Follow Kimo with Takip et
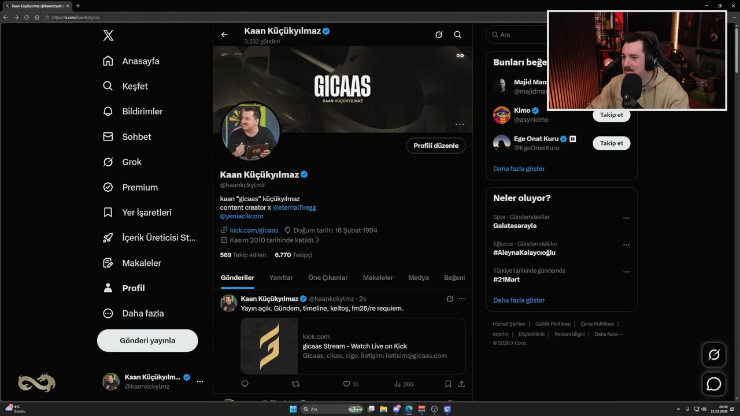 coord(611,115)
